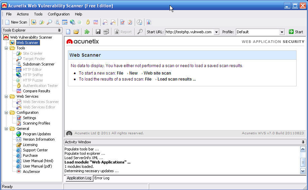
Task: Select Purchase in the tree
Action: point(30,155)
